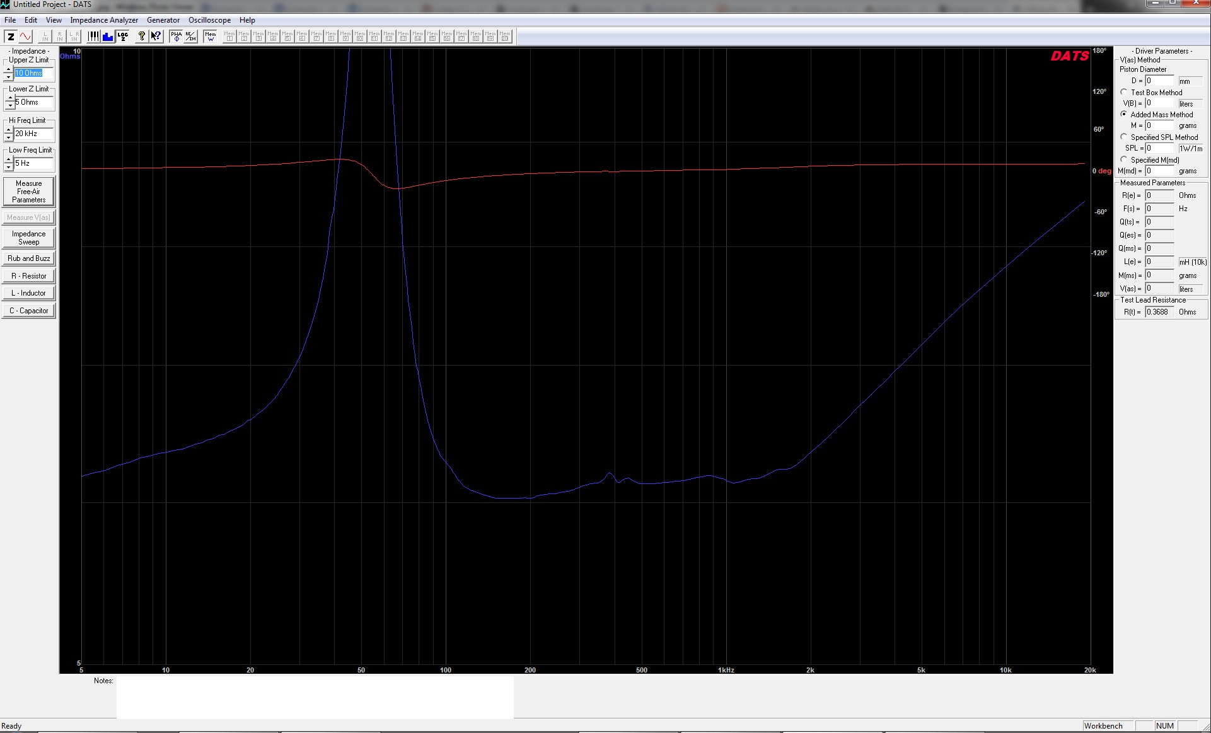This screenshot has width=1211, height=733.
Task: Select the Mem 1 memory slot icon
Action: (229, 37)
